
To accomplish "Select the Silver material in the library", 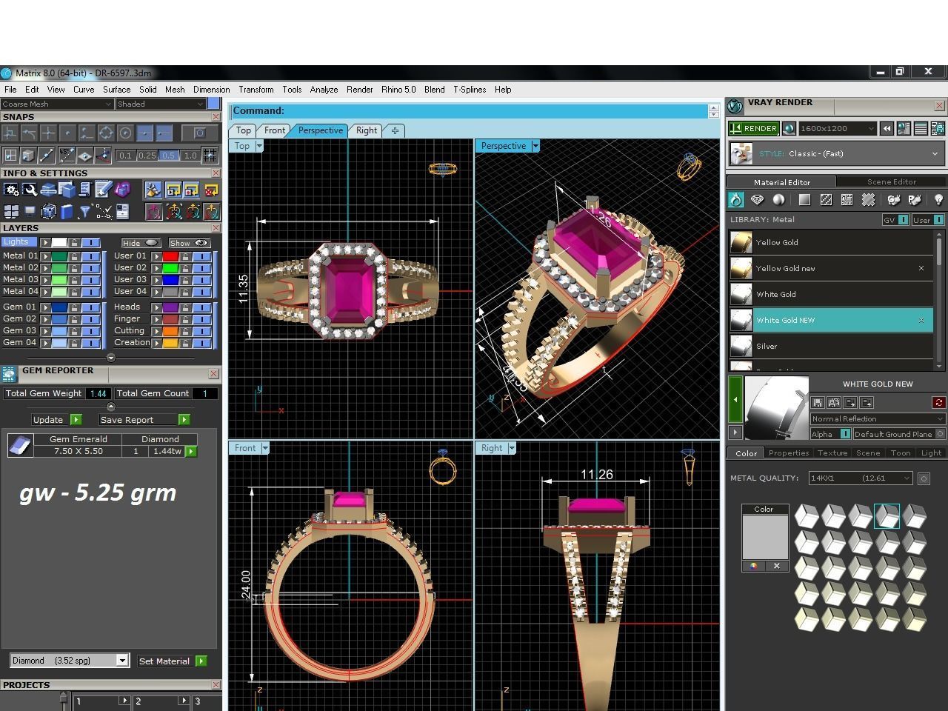I will click(831, 346).
